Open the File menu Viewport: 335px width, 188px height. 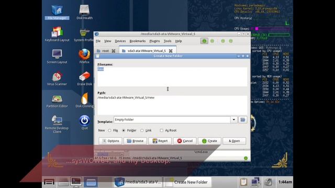click(98, 41)
